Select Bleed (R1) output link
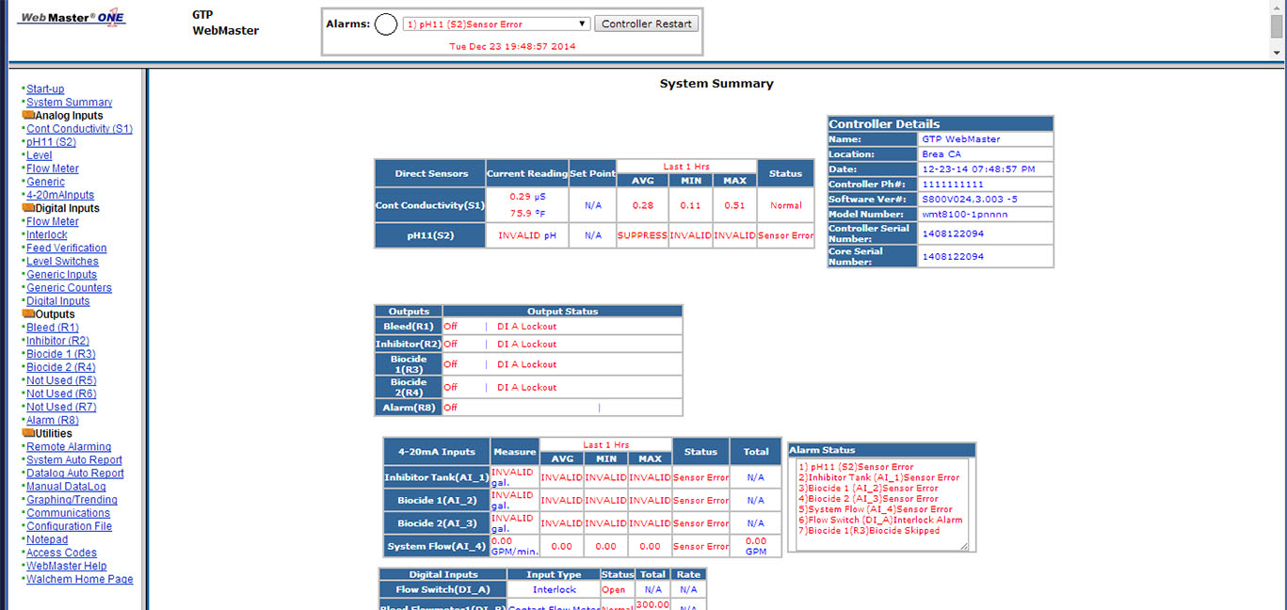This screenshot has width=1287, height=610. click(52, 328)
